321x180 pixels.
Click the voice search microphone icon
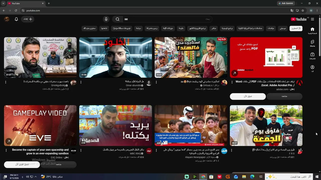[106, 19]
